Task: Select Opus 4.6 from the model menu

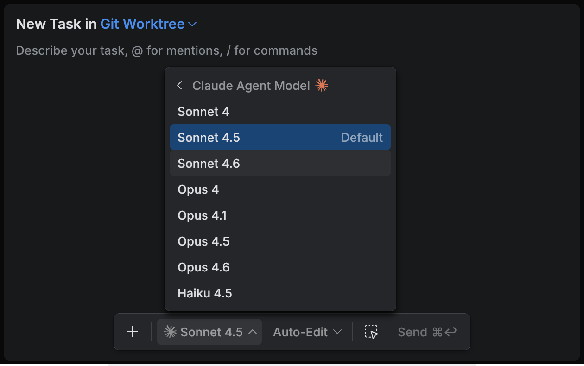Action: pyautogui.click(x=203, y=267)
